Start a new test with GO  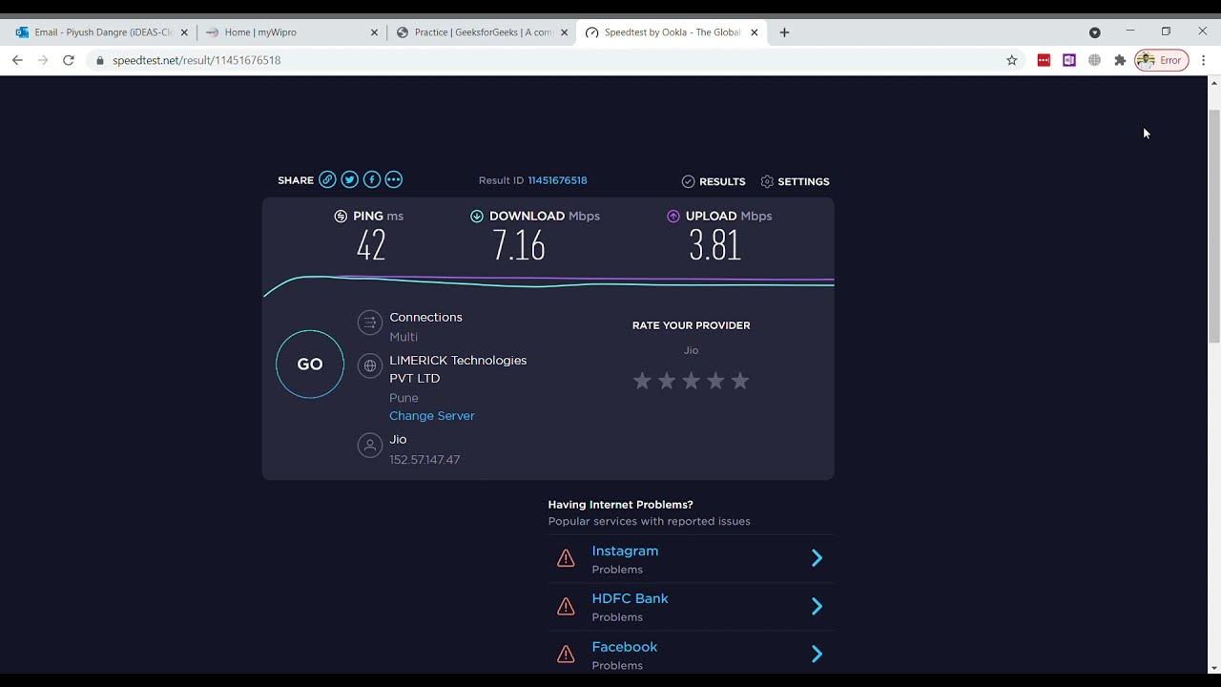[310, 364]
